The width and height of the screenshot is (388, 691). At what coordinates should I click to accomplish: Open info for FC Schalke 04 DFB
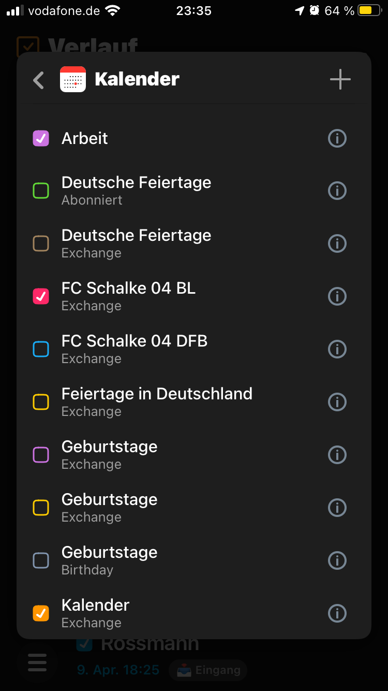click(337, 349)
